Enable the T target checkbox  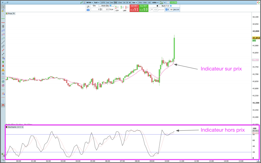click(x=150, y=10)
